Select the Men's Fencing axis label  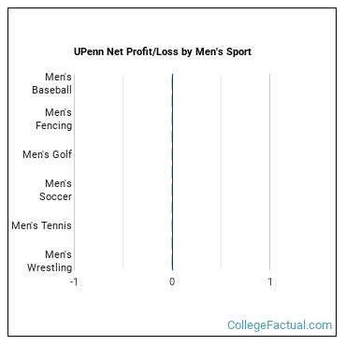[53, 119]
